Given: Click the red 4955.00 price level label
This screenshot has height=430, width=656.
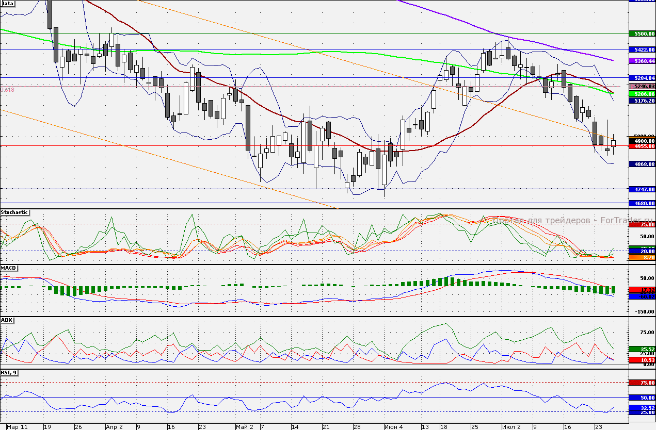Looking at the screenshot, I should point(642,146).
